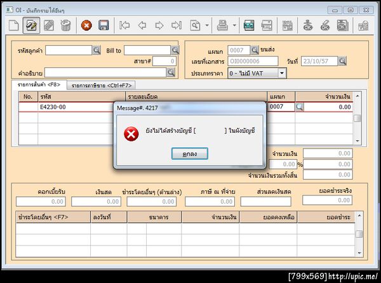Click the calendar table toolbar icon
The image size is (381, 283).
click(x=288, y=25)
